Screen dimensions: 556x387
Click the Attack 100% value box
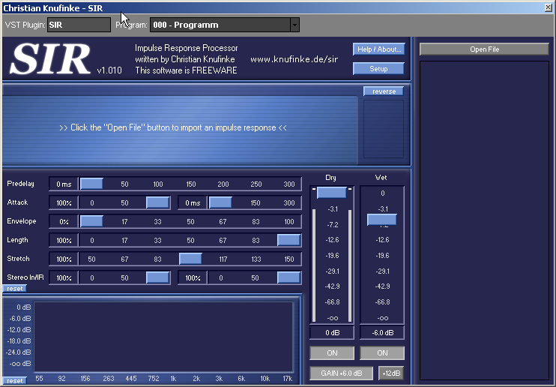pyautogui.click(x=64, y=202)
